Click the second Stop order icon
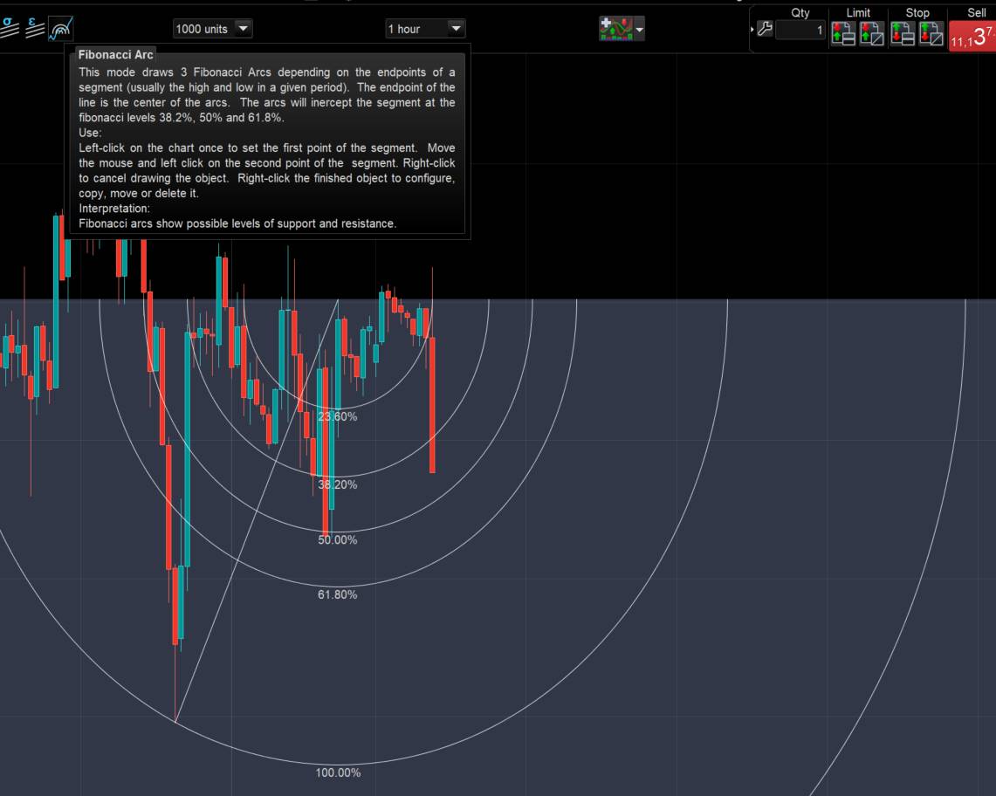This screenshot has width=996, height=796. pyautogui.click(x=931, y=34)
